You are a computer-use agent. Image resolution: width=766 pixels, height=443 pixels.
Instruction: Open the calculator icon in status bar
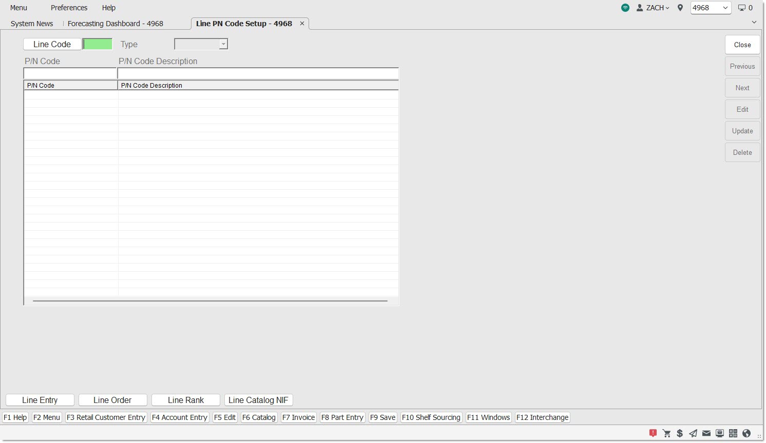[733, 433]
